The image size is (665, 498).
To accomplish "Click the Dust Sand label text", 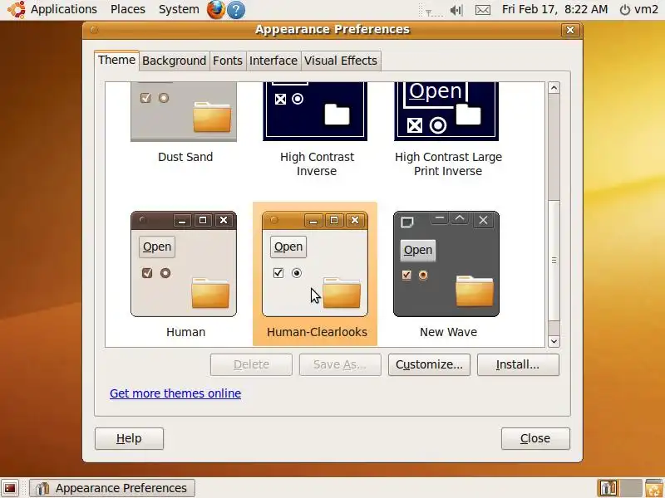I will tap(185, 157).
